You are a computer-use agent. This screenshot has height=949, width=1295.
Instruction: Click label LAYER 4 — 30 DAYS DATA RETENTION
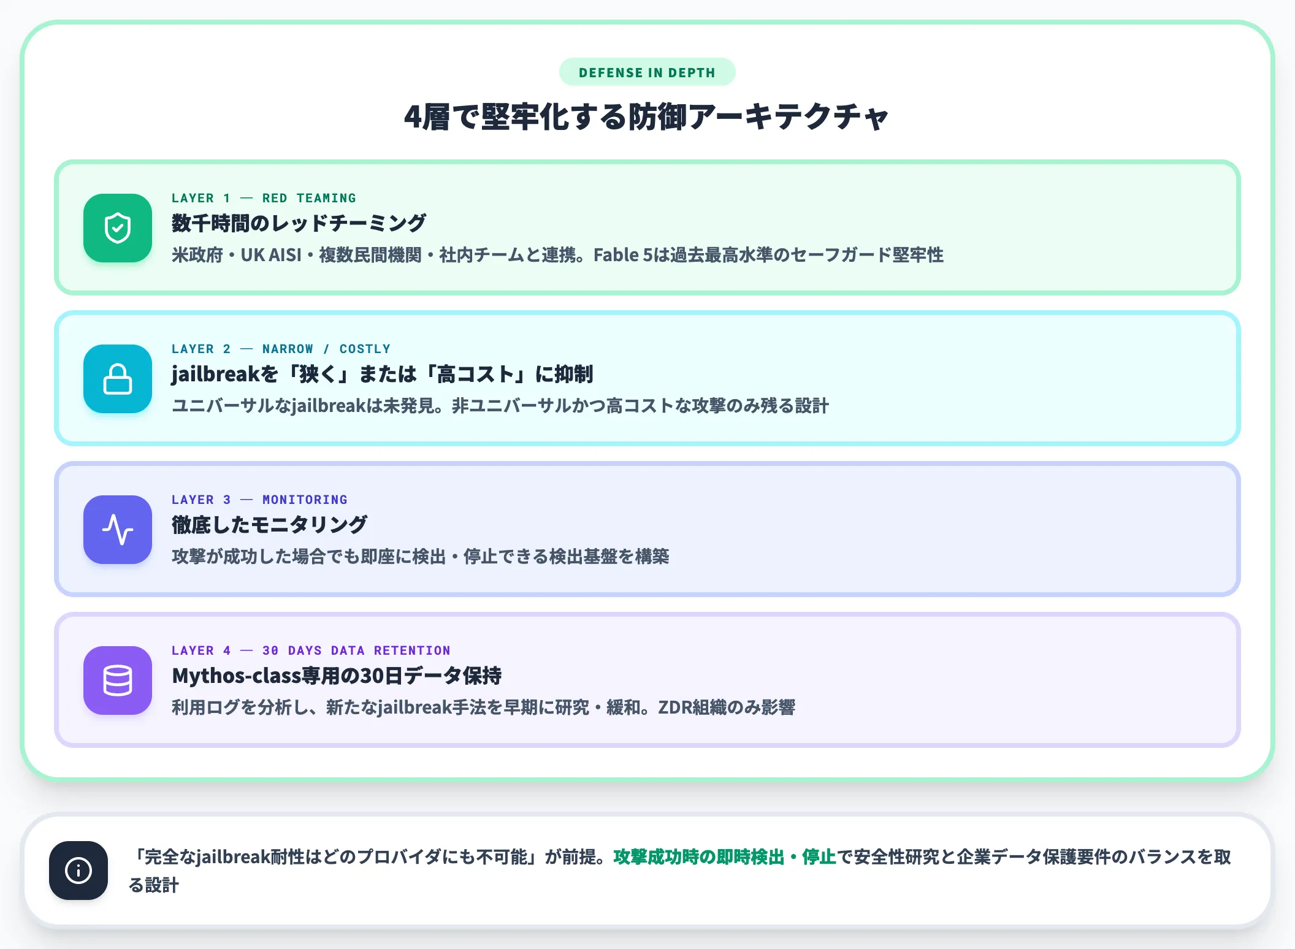[311, 650]
